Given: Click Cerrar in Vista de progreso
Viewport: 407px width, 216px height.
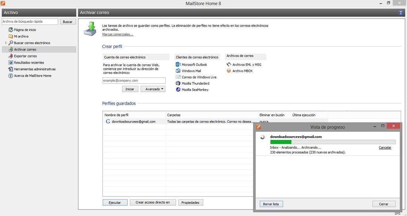Looking at the screenshot, I should pyautogui.click(x=384, y=204).
